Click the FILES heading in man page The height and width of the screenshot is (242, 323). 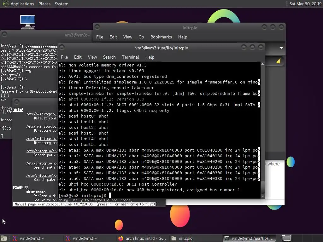click(x=18, y=110)
